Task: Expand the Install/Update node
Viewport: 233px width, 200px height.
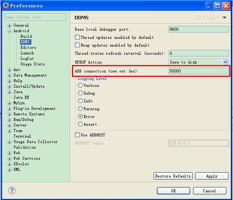Action: point(9,87)
